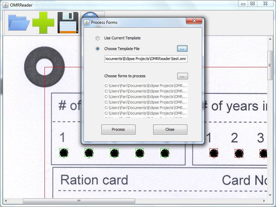Screen dimensions: 276x207
Task: Select the fifth file path in forms list
Action: point(146,108)
